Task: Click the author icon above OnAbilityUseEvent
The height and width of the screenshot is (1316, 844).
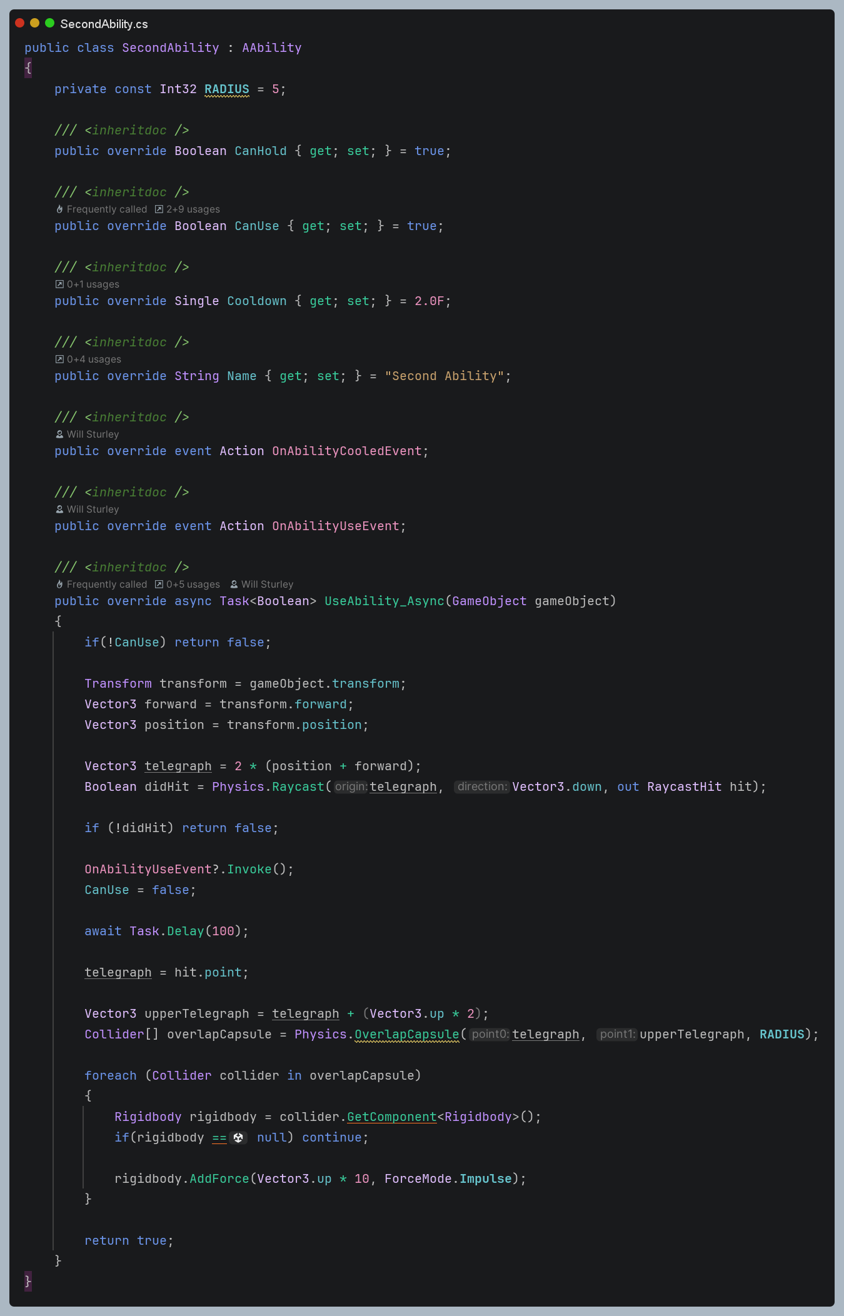Action: click(59, 510)
